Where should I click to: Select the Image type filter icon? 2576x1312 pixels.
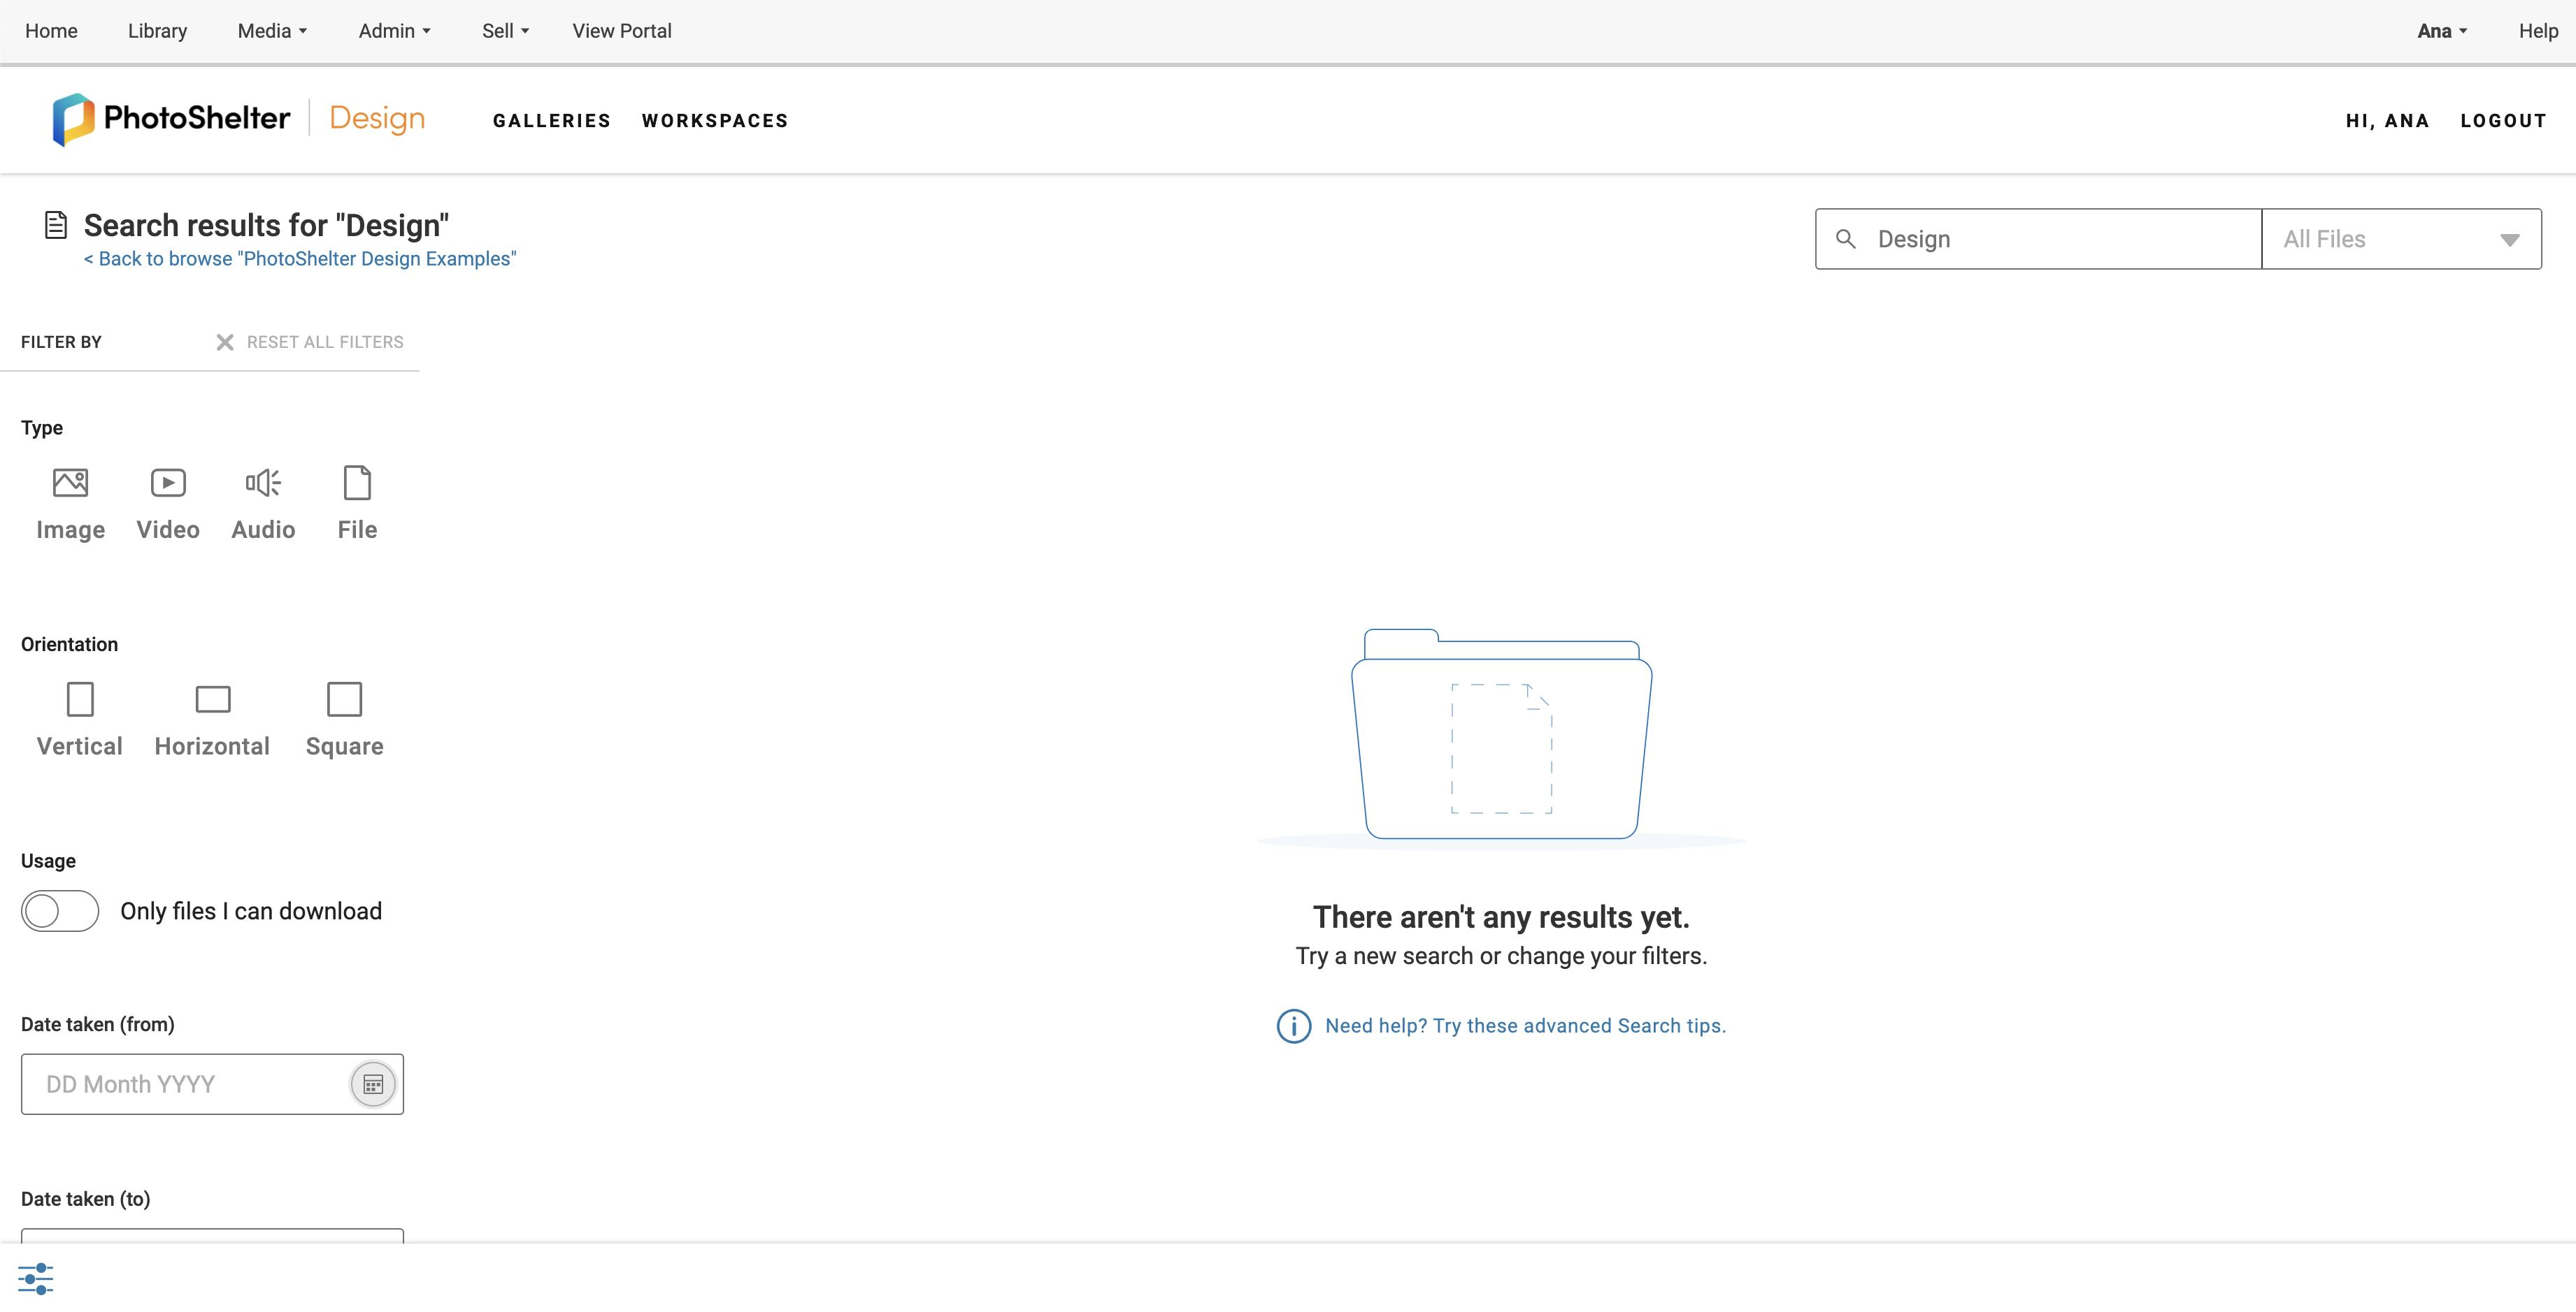(x=70, y=483)
